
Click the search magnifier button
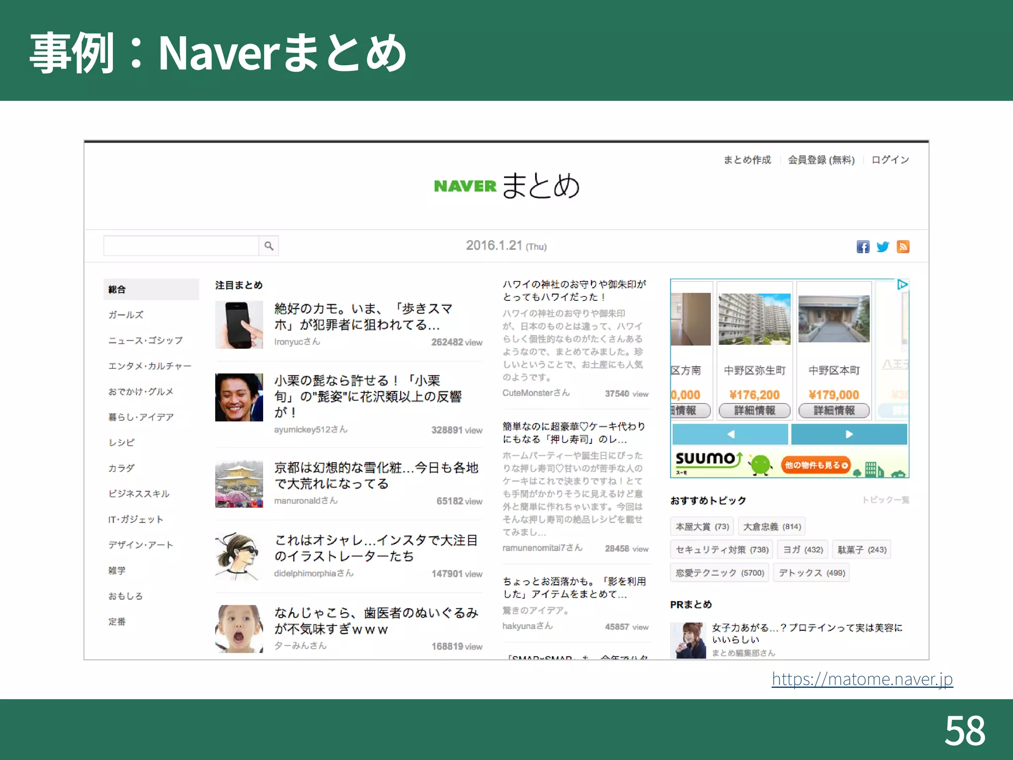pyautogui.click(x=269, y=246)
